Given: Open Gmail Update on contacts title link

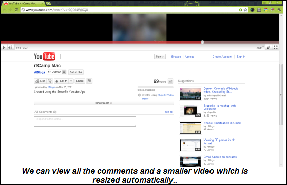Looking at the screenshot, I should [x=220, y=157].
